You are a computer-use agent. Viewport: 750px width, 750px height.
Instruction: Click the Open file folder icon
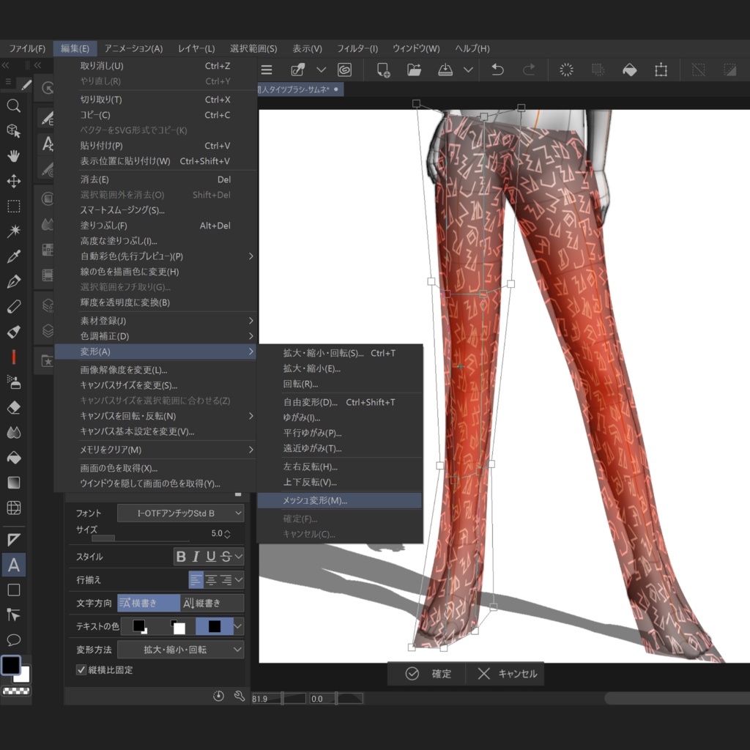coord(415,70)
